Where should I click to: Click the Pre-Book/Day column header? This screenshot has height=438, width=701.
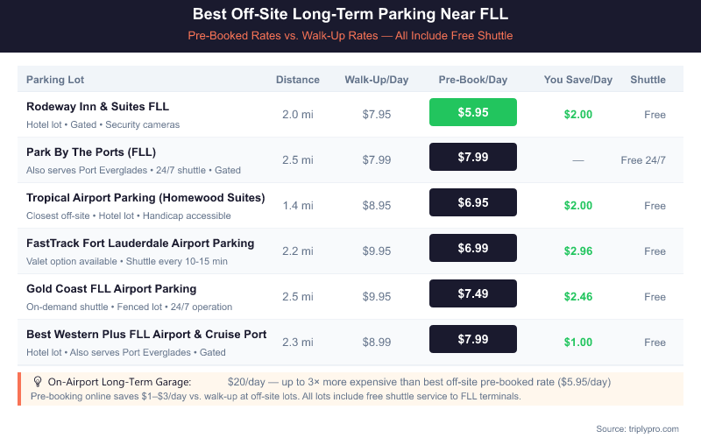pos(473,80)
